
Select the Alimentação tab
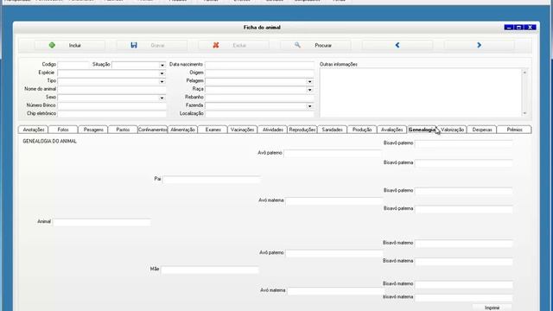182,130
